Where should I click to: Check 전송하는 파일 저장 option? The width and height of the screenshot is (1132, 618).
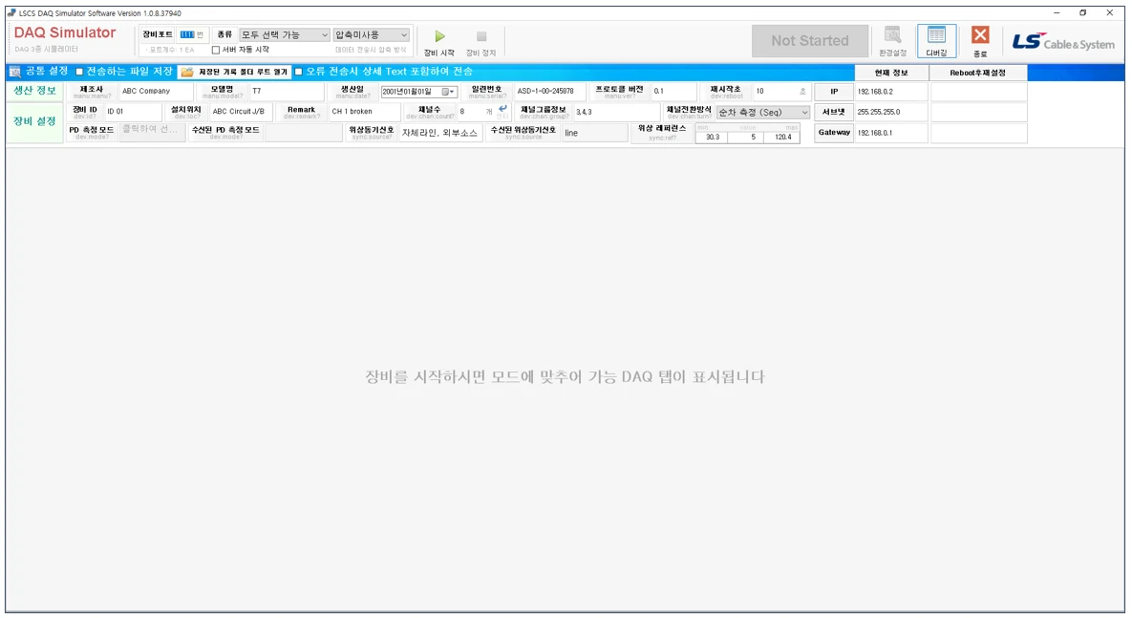(79, 72)
